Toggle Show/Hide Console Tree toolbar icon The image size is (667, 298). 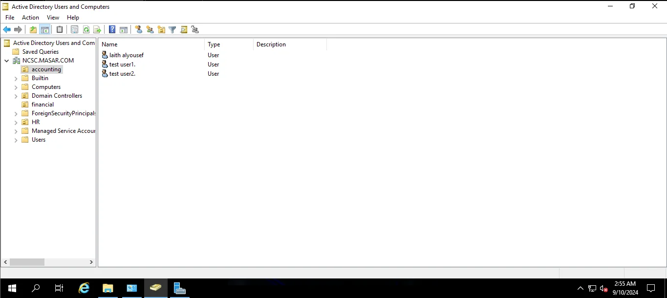click(44, 30)
